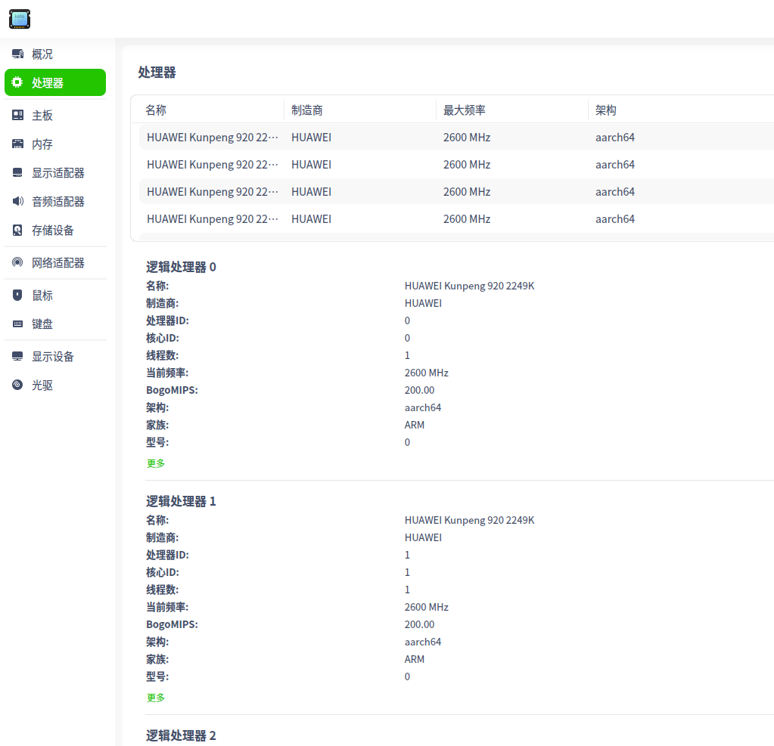Click the 键盘 keyboard icon
This screenshot has height=746, width=774.
pyautogui.click(x=17, y=324)
